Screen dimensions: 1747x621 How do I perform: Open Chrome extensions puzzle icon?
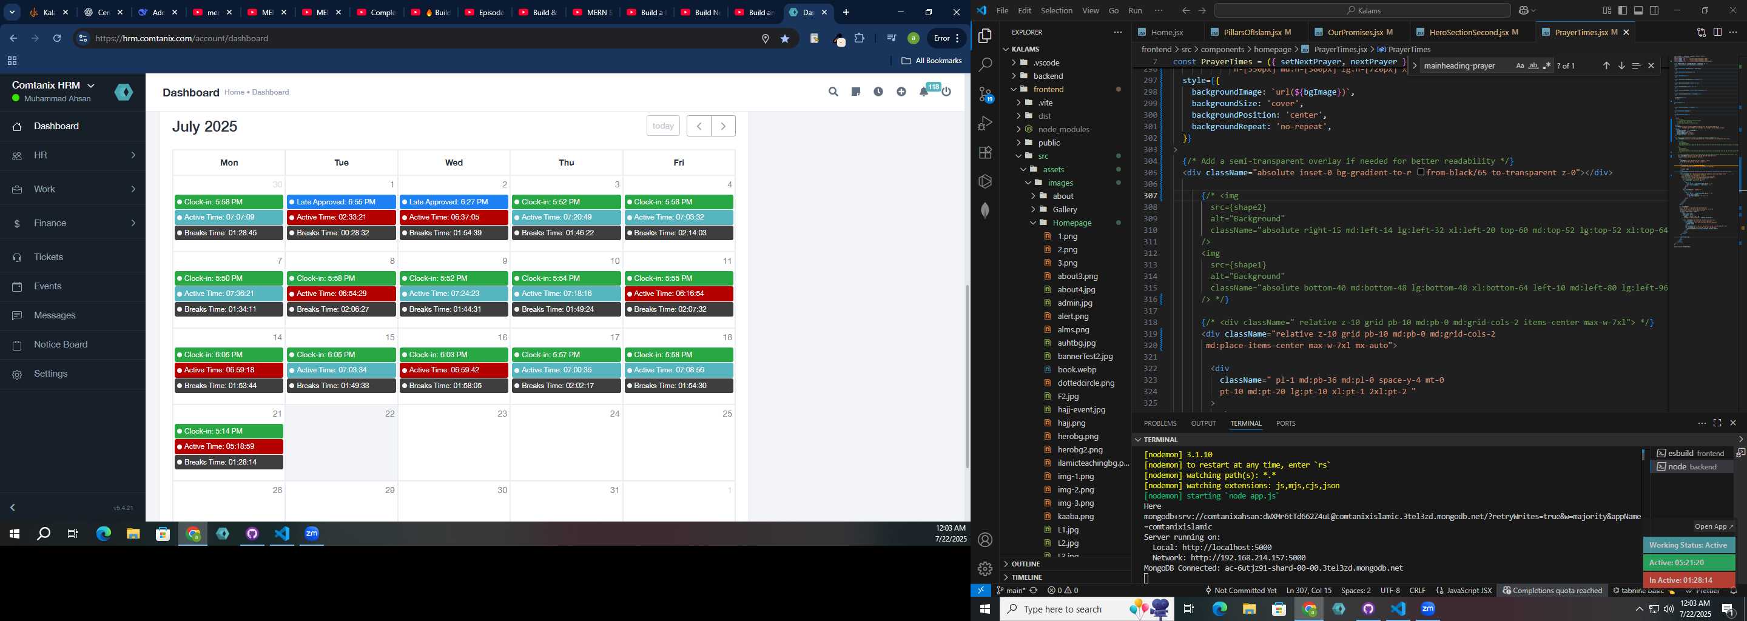pyautogui.click(x=860, y=39)
